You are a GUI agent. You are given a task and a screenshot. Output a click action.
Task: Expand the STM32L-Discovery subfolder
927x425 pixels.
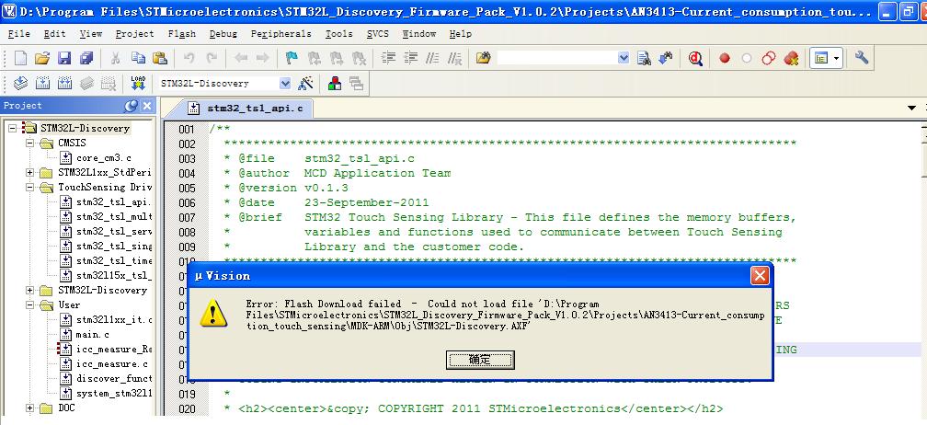pyautogui.click(x=29, y=290)
